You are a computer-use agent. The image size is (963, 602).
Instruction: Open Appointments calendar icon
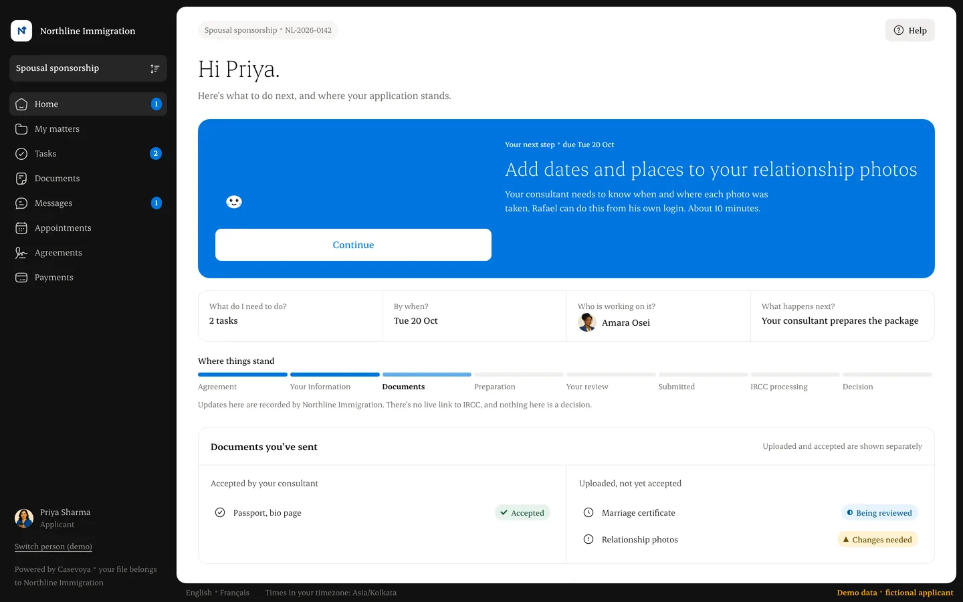(x=21, y=228)
